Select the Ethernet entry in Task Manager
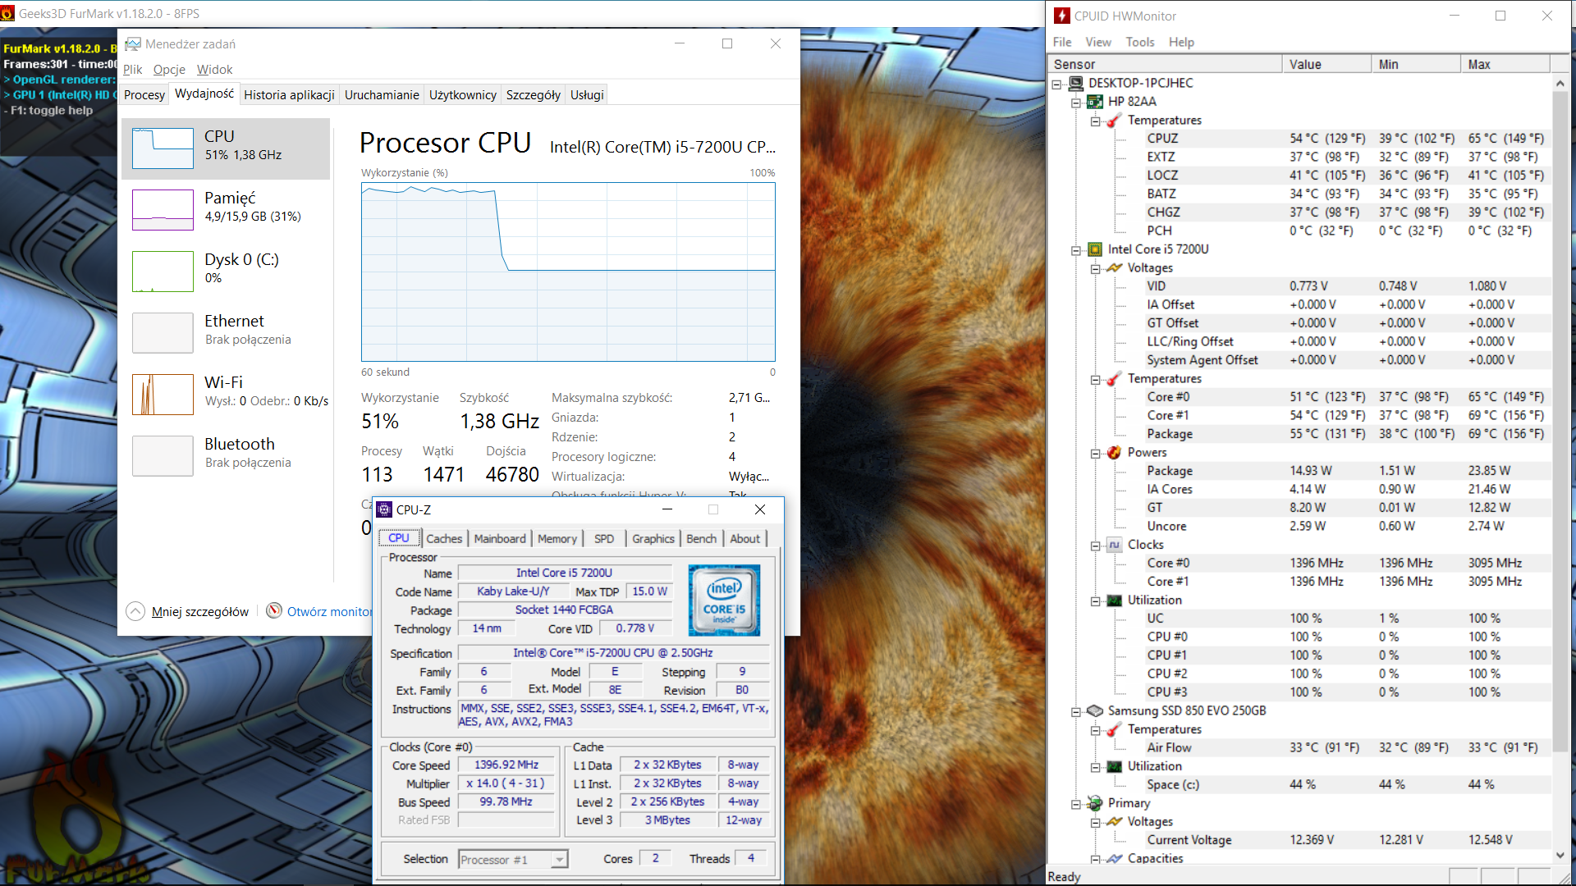The image size is (1576, 886). coord(226,332)
